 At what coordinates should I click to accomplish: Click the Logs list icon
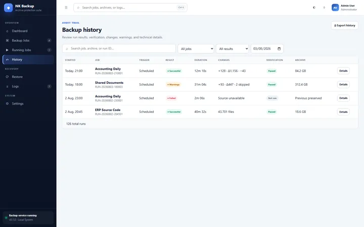click(x=7, y=86)
